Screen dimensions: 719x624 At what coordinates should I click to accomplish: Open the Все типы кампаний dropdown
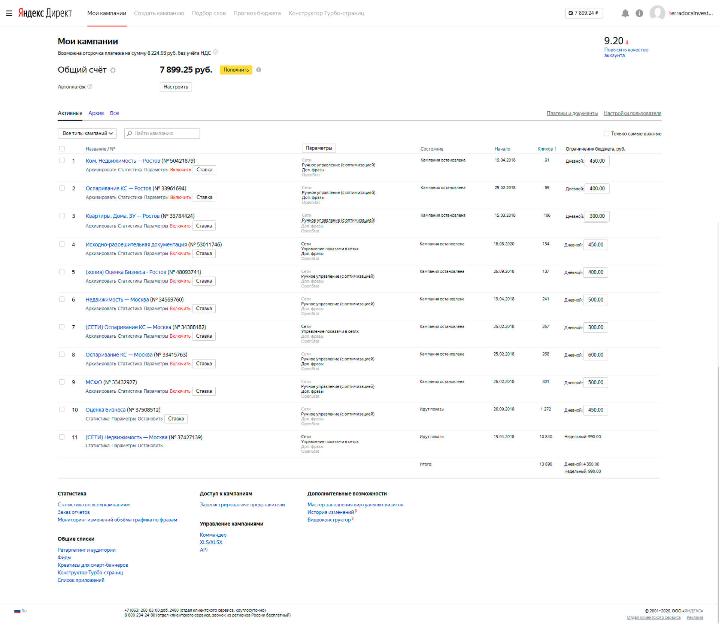(x=87, y=133)
